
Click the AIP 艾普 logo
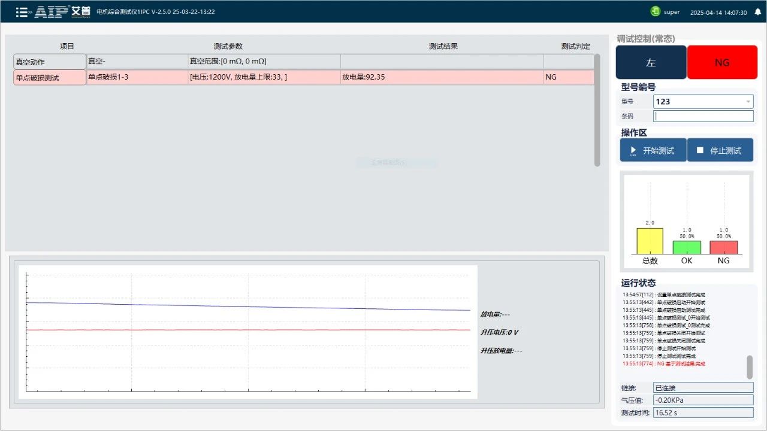[x=62, y=12]
